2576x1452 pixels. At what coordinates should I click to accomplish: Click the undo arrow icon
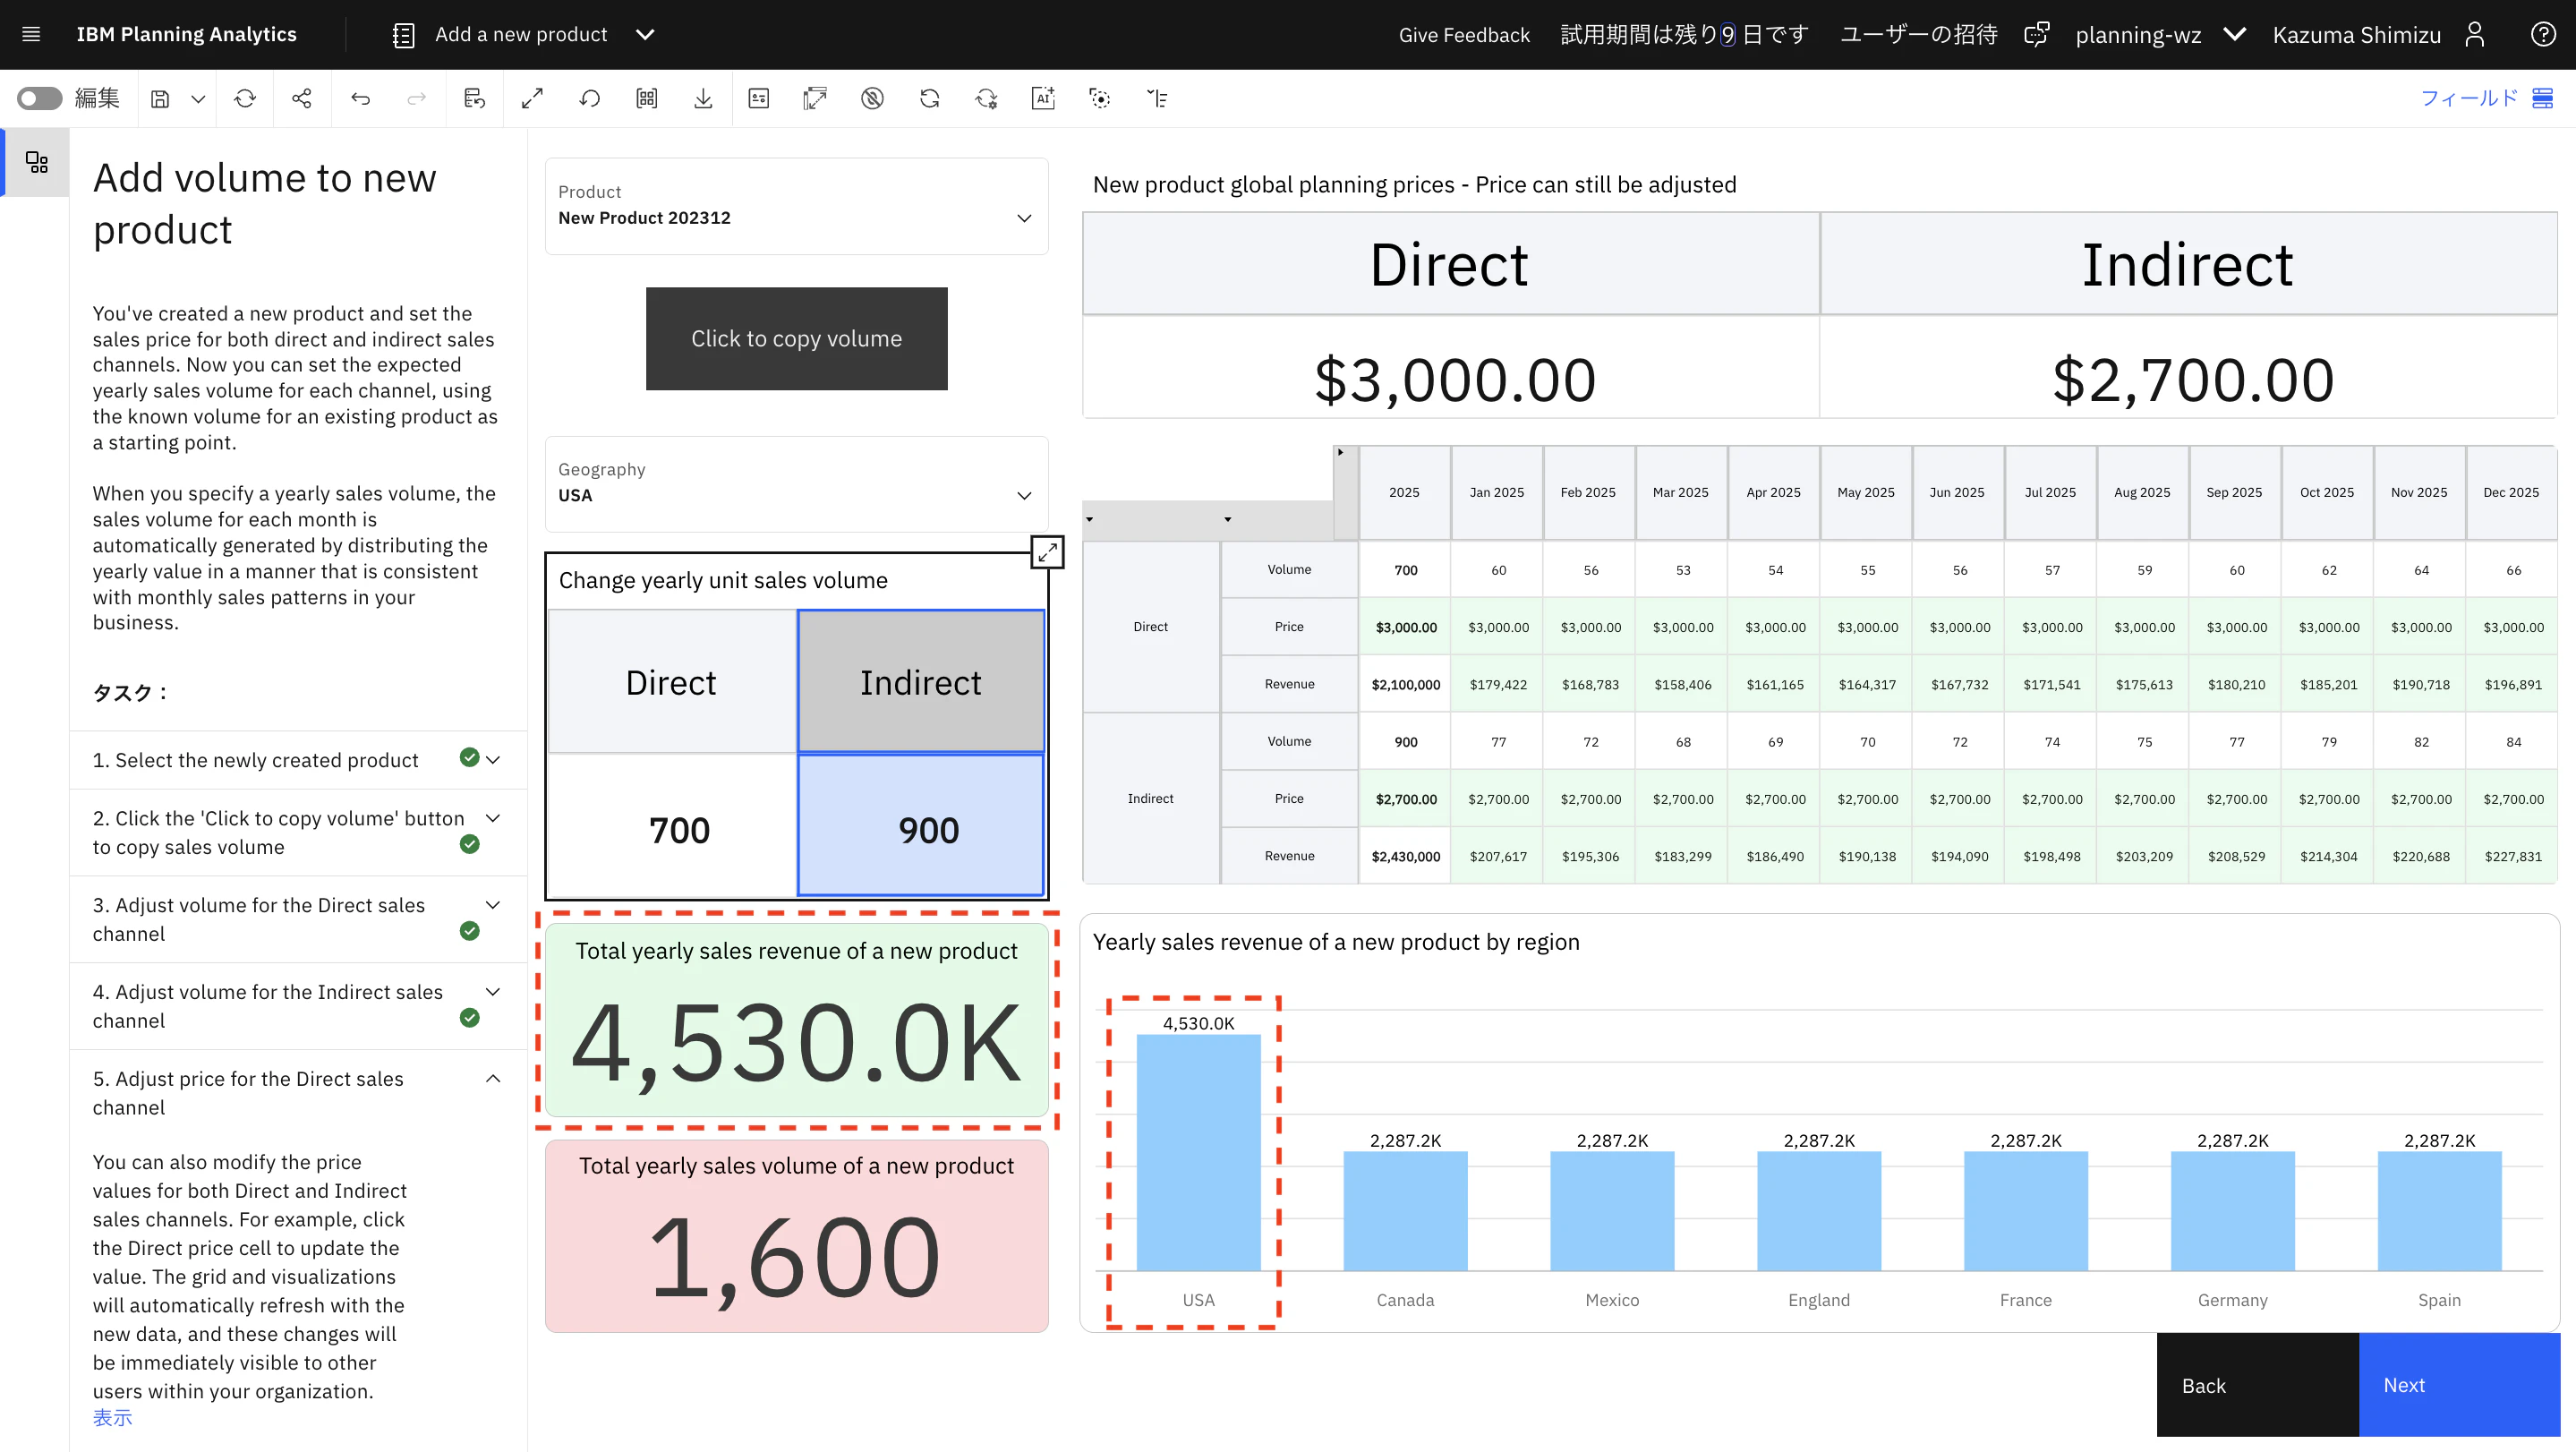(360, 98)
